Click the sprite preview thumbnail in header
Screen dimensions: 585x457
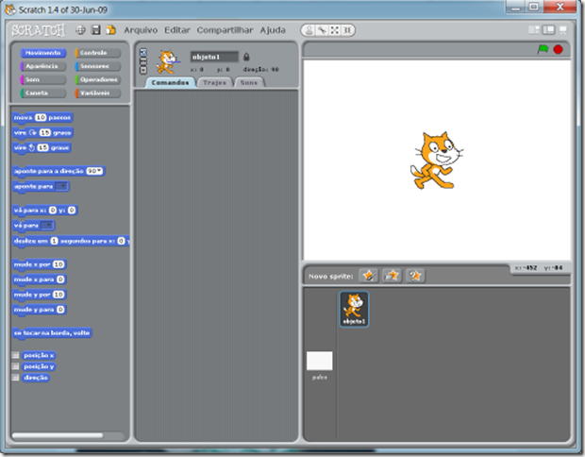pos(168,62)
